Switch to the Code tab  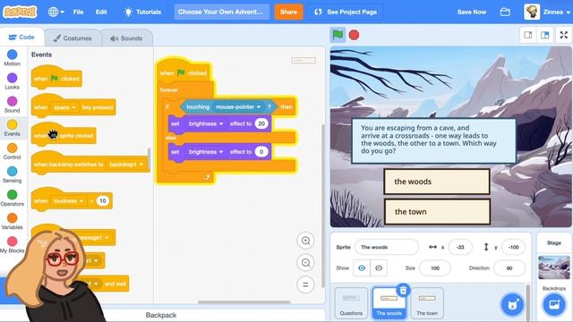click(21, 38)
